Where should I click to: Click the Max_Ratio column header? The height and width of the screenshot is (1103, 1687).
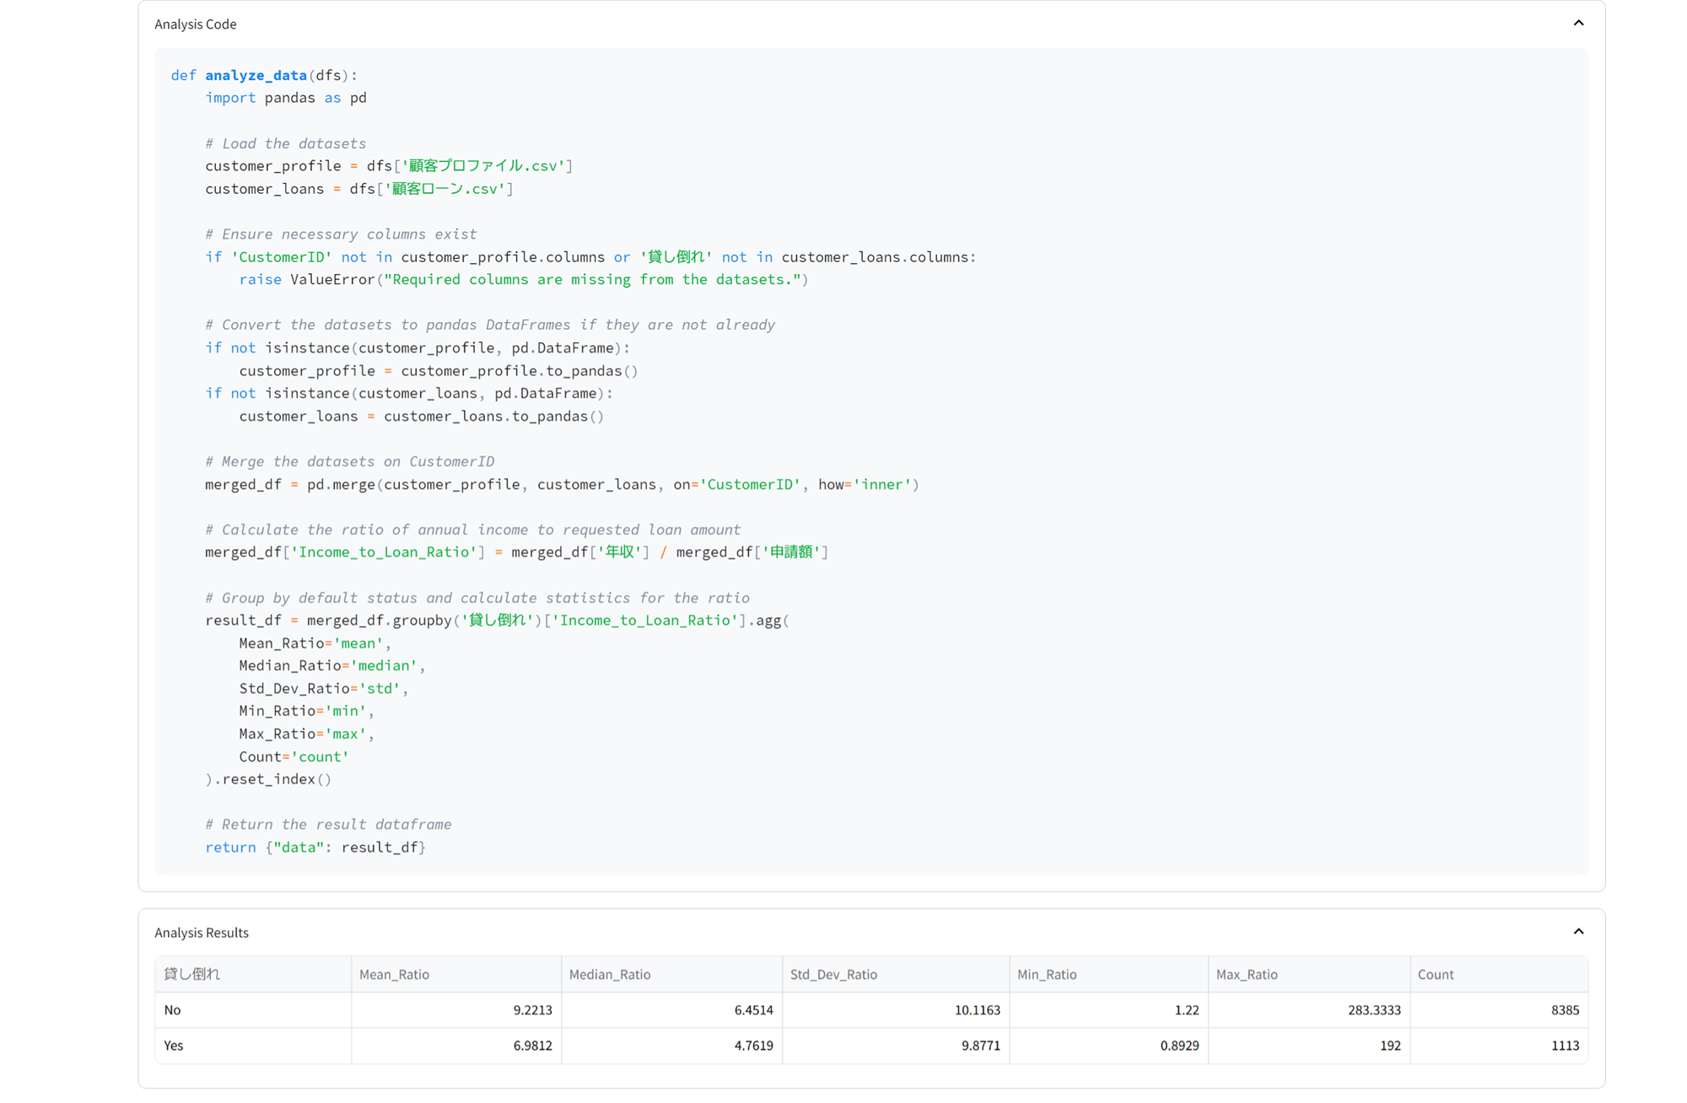point(1247,974)
